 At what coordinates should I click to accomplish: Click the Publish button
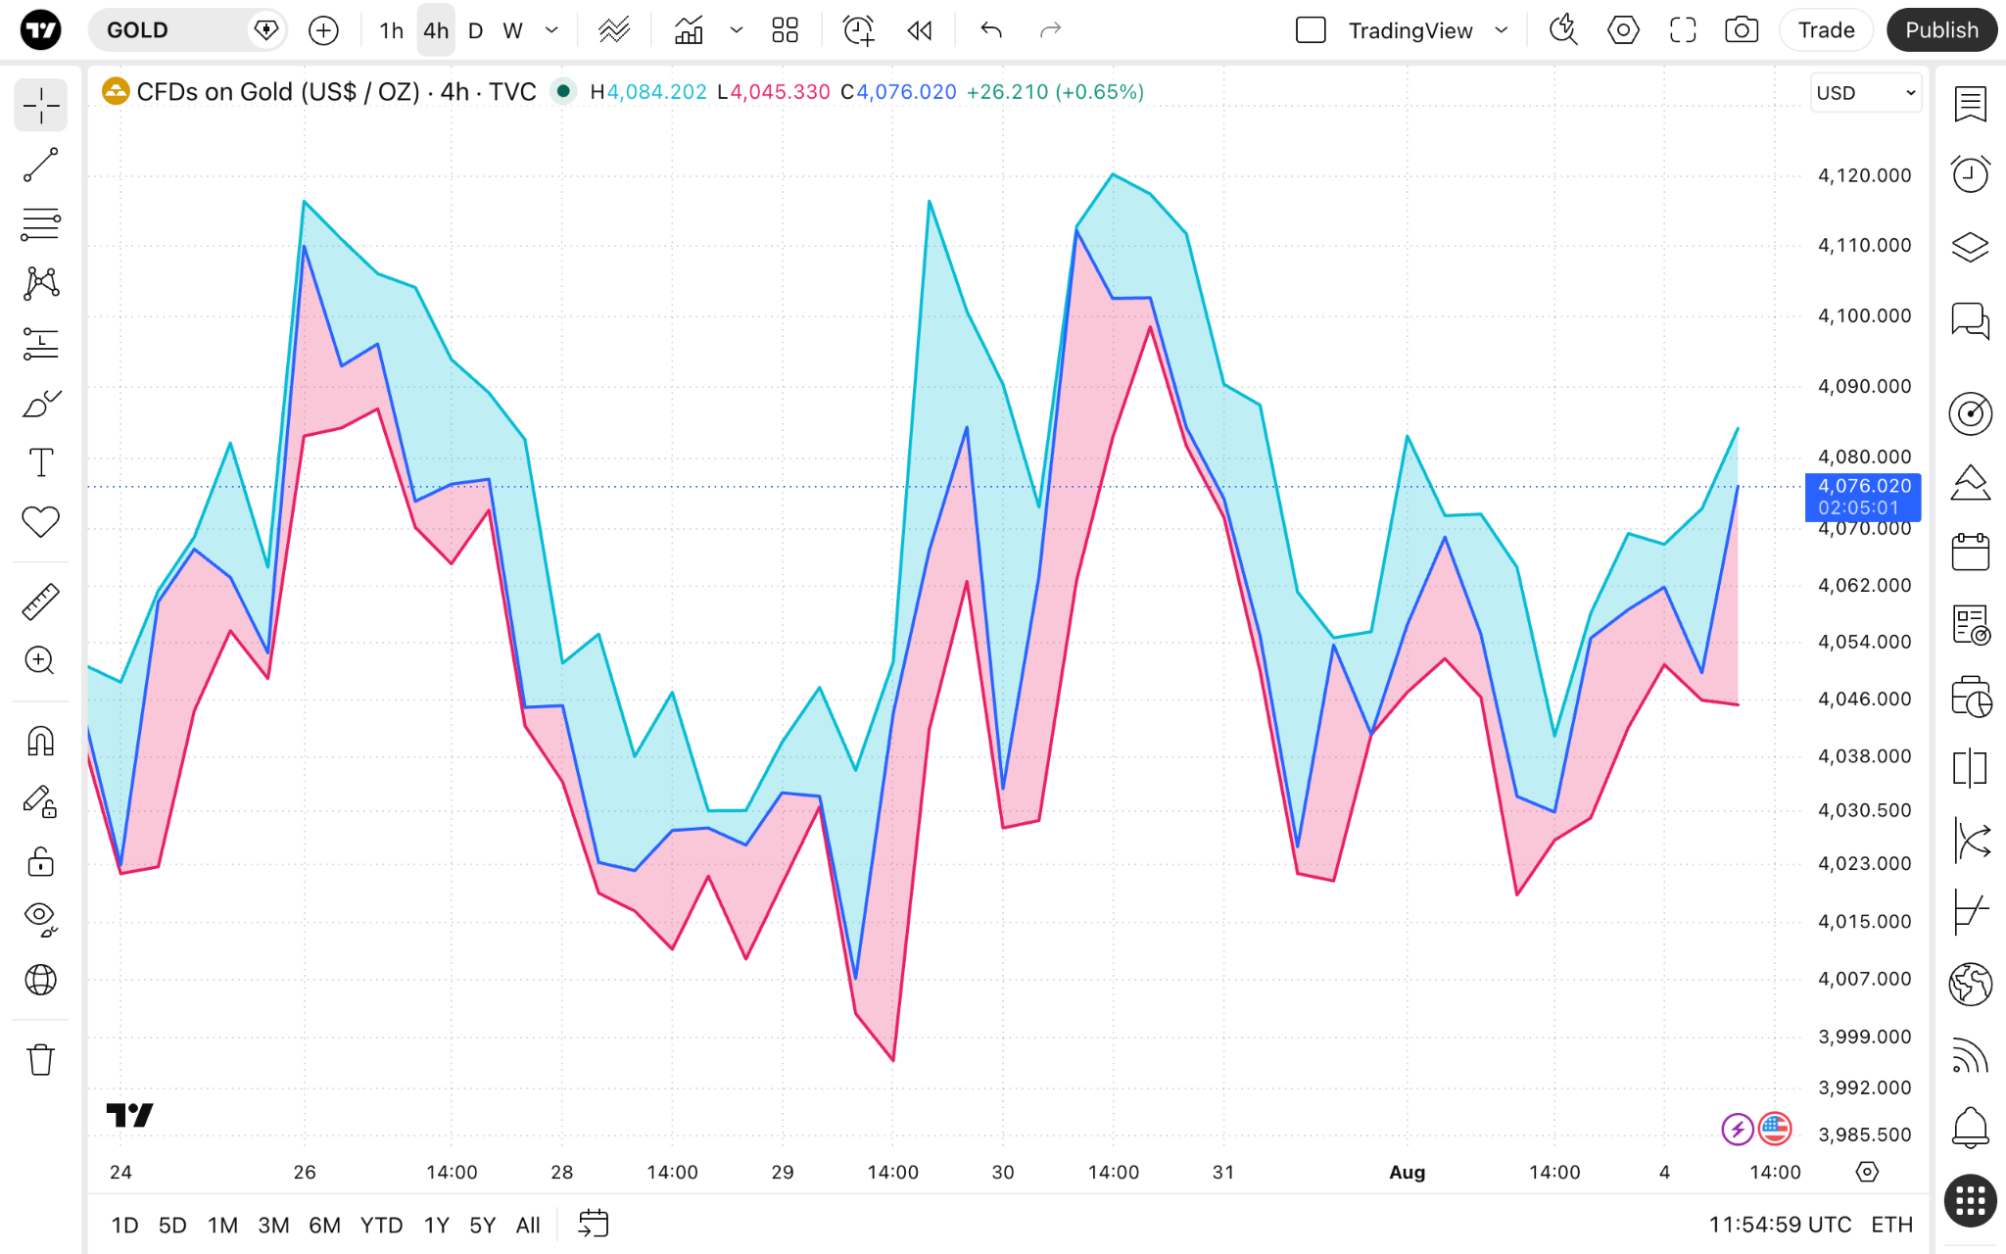(x=1941, y=30)
